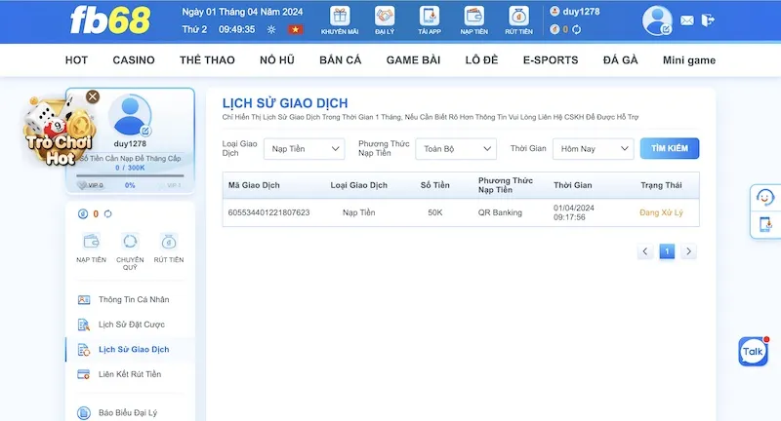This screenshot has width=781, height=421.
Task: Click the Đại Lý handshake icon
Action: (x=384, y=17)
